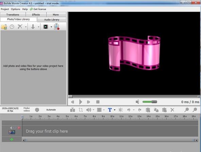
Task: Add a new track with green plus
Action: click(12, 139)
